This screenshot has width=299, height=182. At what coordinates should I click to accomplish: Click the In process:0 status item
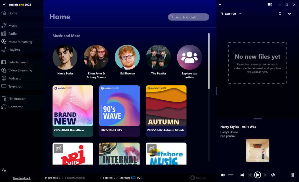53,178
